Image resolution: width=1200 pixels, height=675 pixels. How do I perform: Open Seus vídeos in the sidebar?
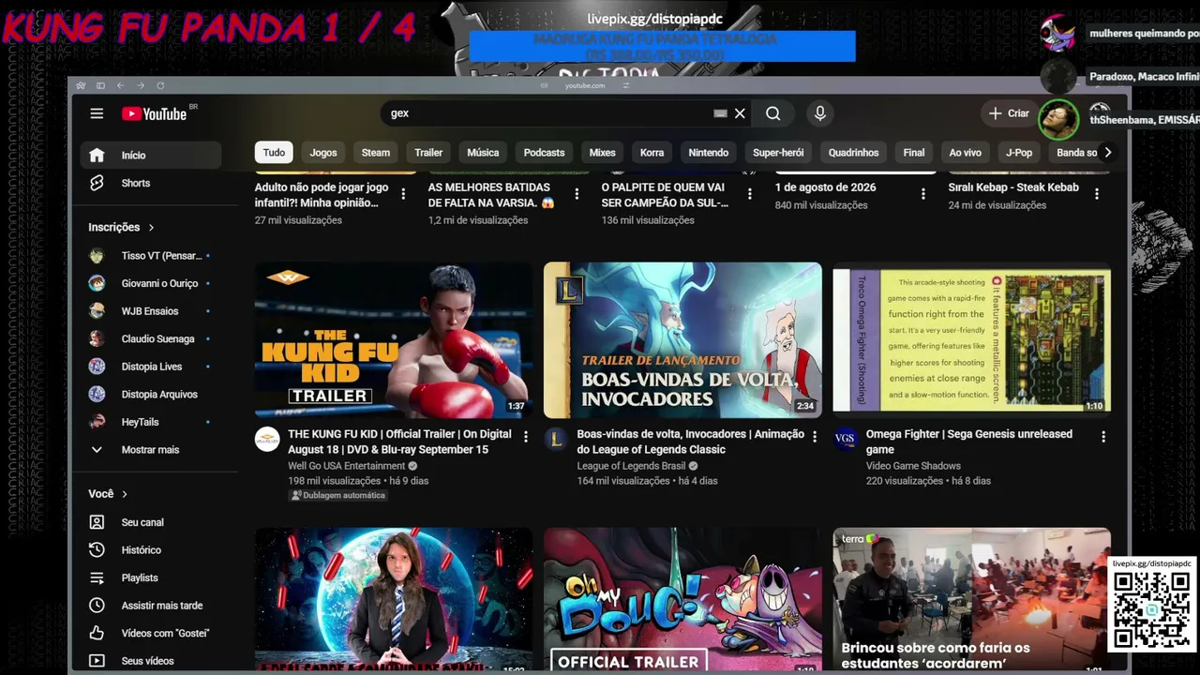coord(151,661)
